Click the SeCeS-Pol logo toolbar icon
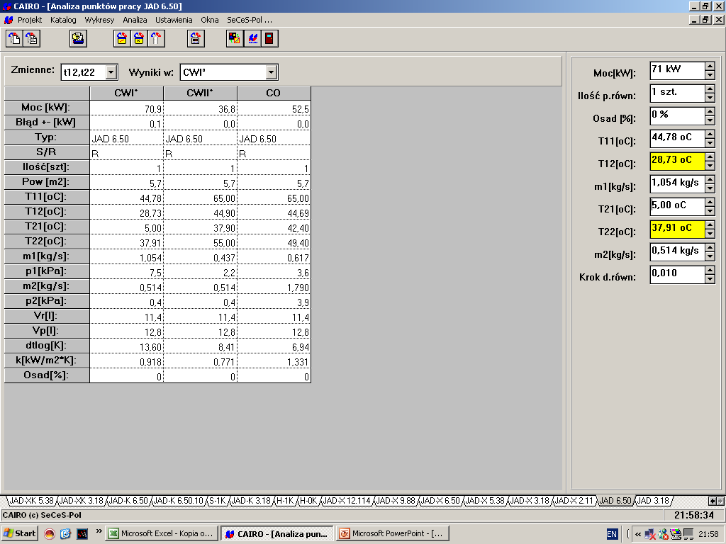Image resolution: width=726 pixels, height=544 pixels. click(x=252, y=38)
